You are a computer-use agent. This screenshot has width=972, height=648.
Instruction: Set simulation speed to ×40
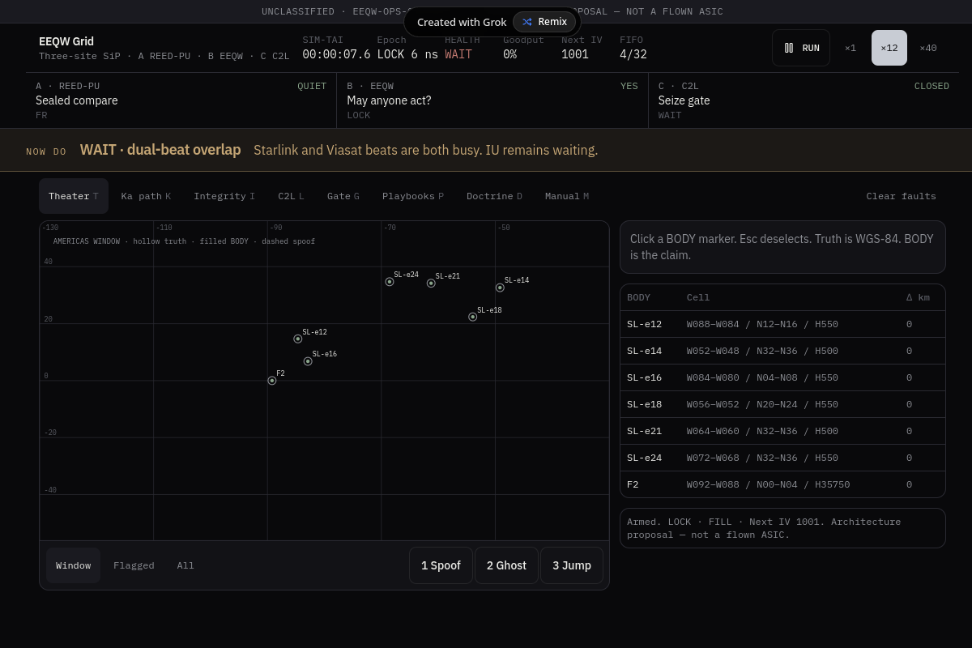(928, 48)
